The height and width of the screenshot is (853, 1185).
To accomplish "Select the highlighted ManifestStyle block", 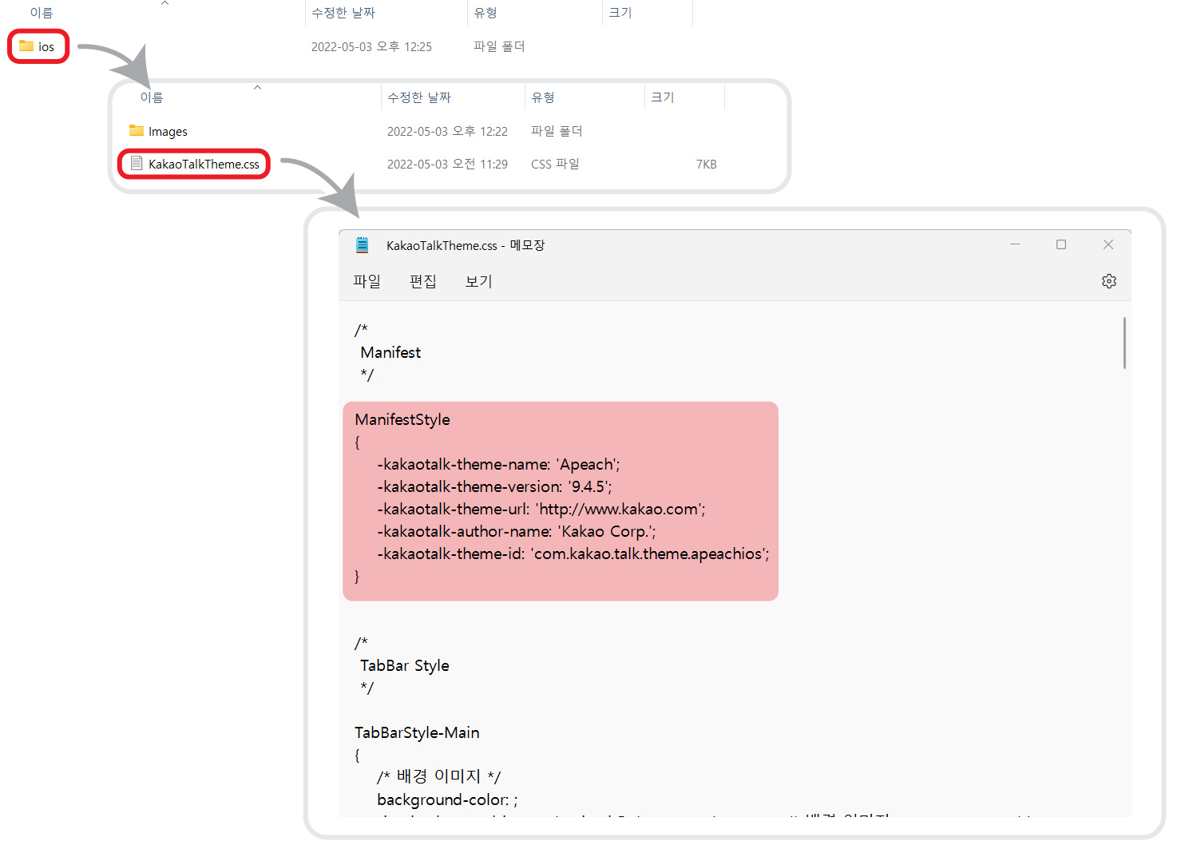I will pos(560,500).
